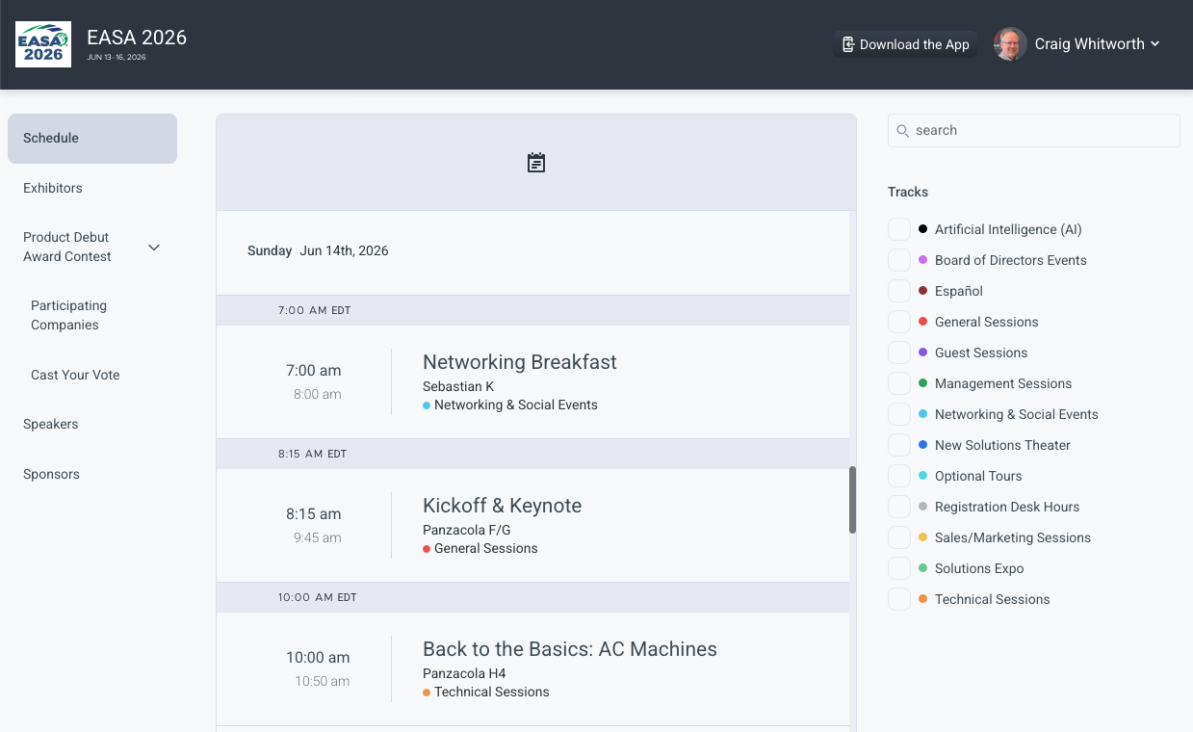Click the Tracks heading
1193x732 pixels.
pyautogui.click(x=908, y=192)
